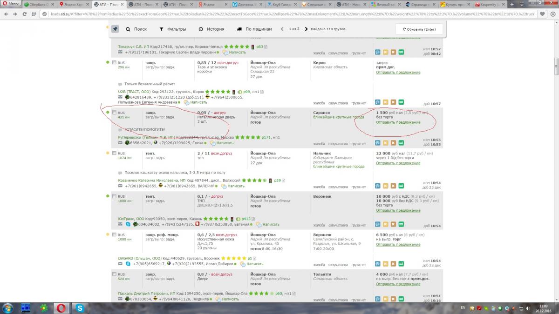Viewport: 559px width, 314px height.
Task: Tick the checkbox of the Саранск 431 км cargo
Action: click(x=114, y=113)
